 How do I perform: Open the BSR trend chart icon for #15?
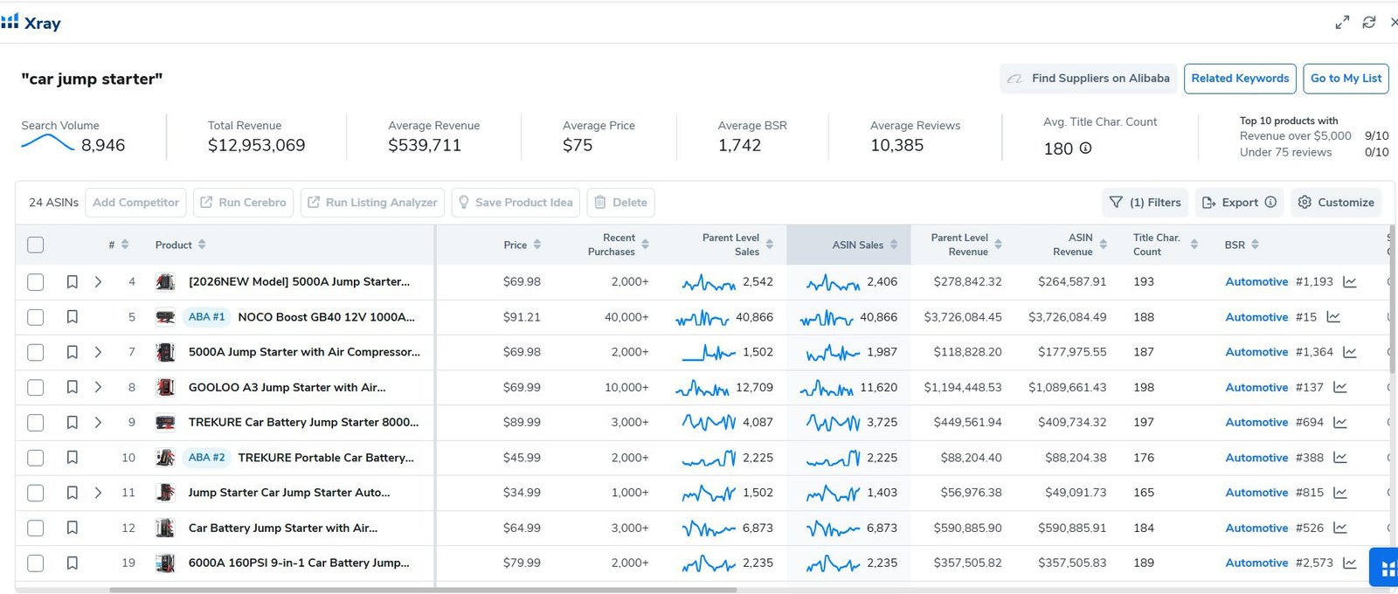[x=1333, y=317]
